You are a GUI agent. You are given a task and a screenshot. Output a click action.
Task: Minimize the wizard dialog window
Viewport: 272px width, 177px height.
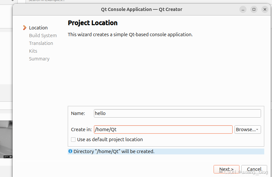243,9
